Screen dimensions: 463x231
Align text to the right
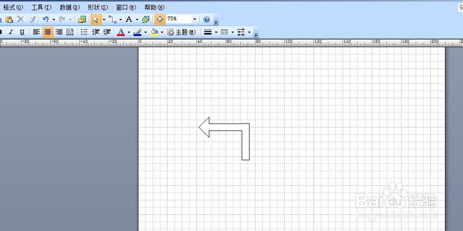click(59, 32)
